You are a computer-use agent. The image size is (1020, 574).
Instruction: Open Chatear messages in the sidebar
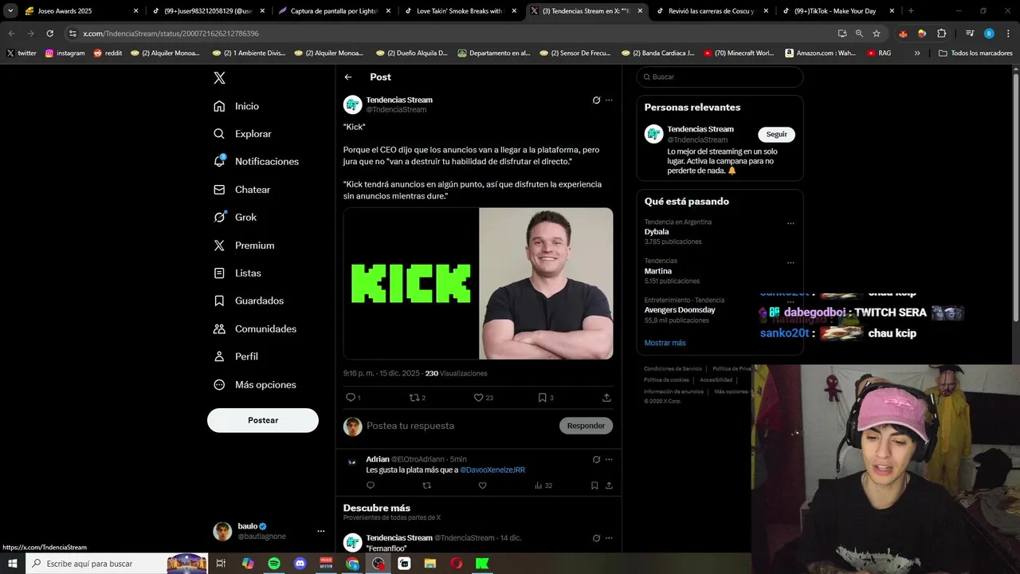click(x=242, y=190)
